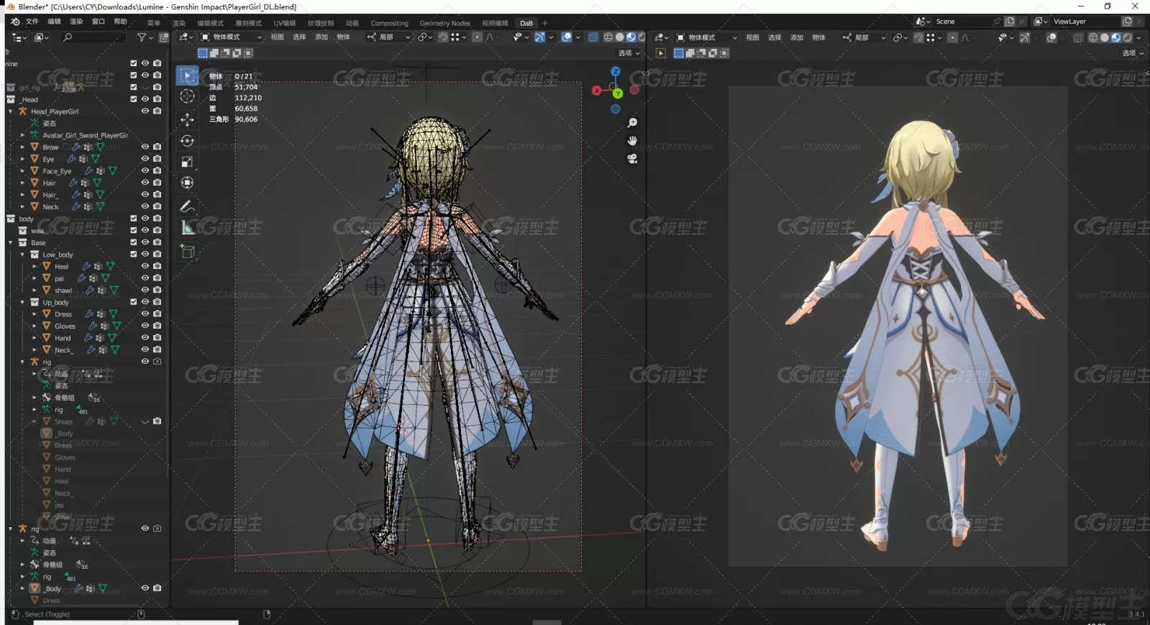The height and width of the screenshot is (625, 1150).
Task: Pick the Transform tool
Action: 187,183
